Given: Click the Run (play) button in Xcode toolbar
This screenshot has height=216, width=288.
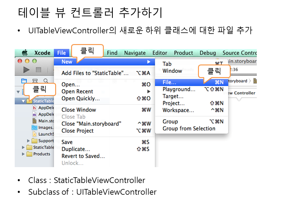Looking at the screenshot, I should coord(26,70).
